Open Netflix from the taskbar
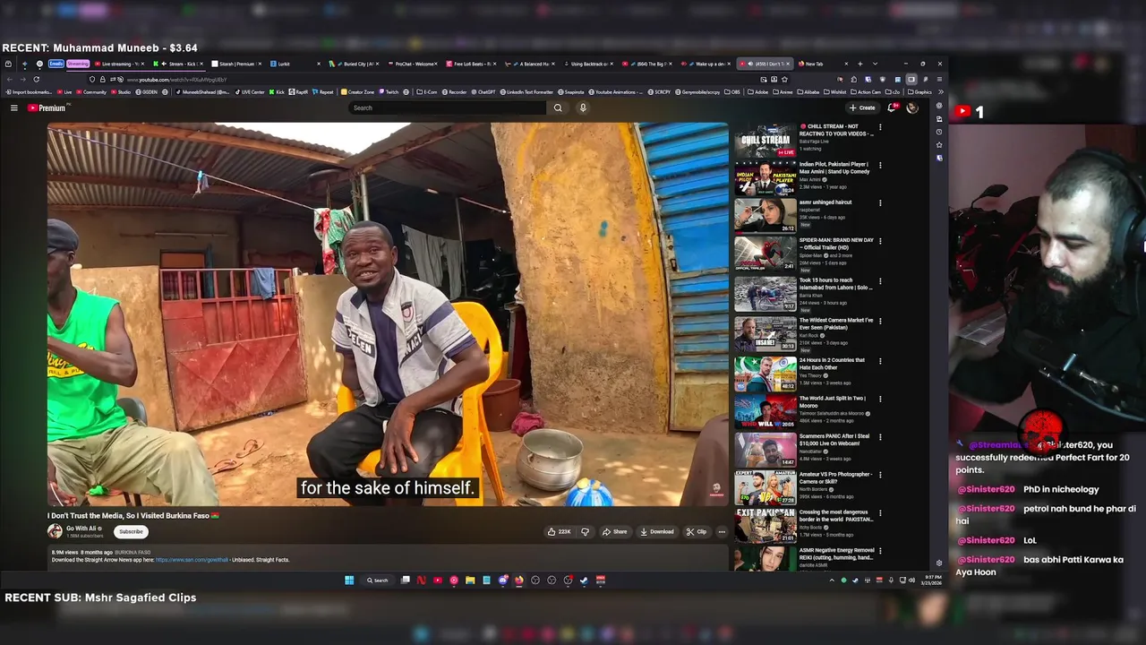 [x=421, y=580]
